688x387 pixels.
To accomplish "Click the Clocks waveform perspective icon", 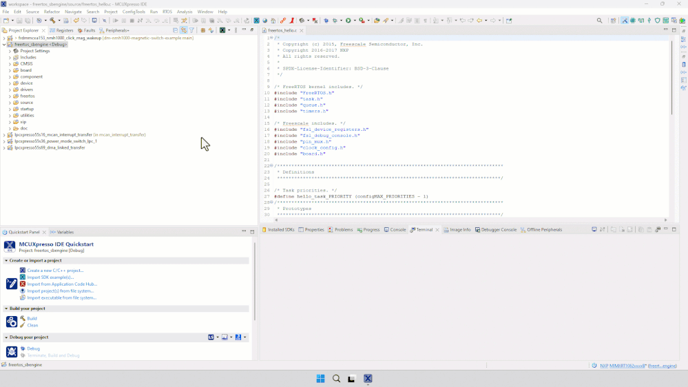I will [641, 20].
